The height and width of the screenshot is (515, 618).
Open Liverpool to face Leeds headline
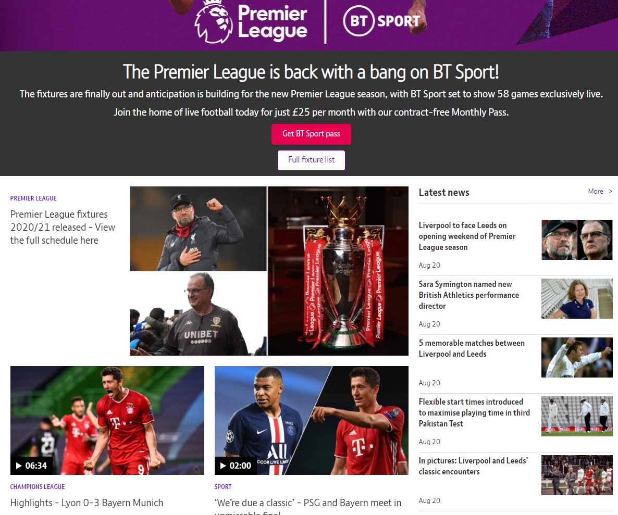pos(467,236)
